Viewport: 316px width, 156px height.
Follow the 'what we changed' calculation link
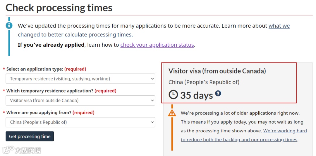[x=154, y=30]
